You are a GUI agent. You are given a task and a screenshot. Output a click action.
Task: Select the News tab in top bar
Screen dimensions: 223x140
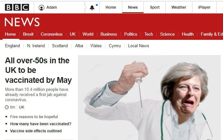[133, 7]
